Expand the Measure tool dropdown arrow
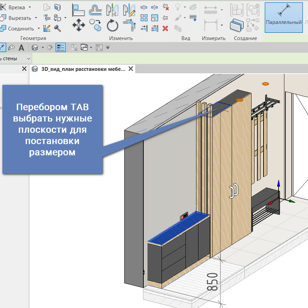The height and width of the screenshot is (308, 308). point(222,10)
